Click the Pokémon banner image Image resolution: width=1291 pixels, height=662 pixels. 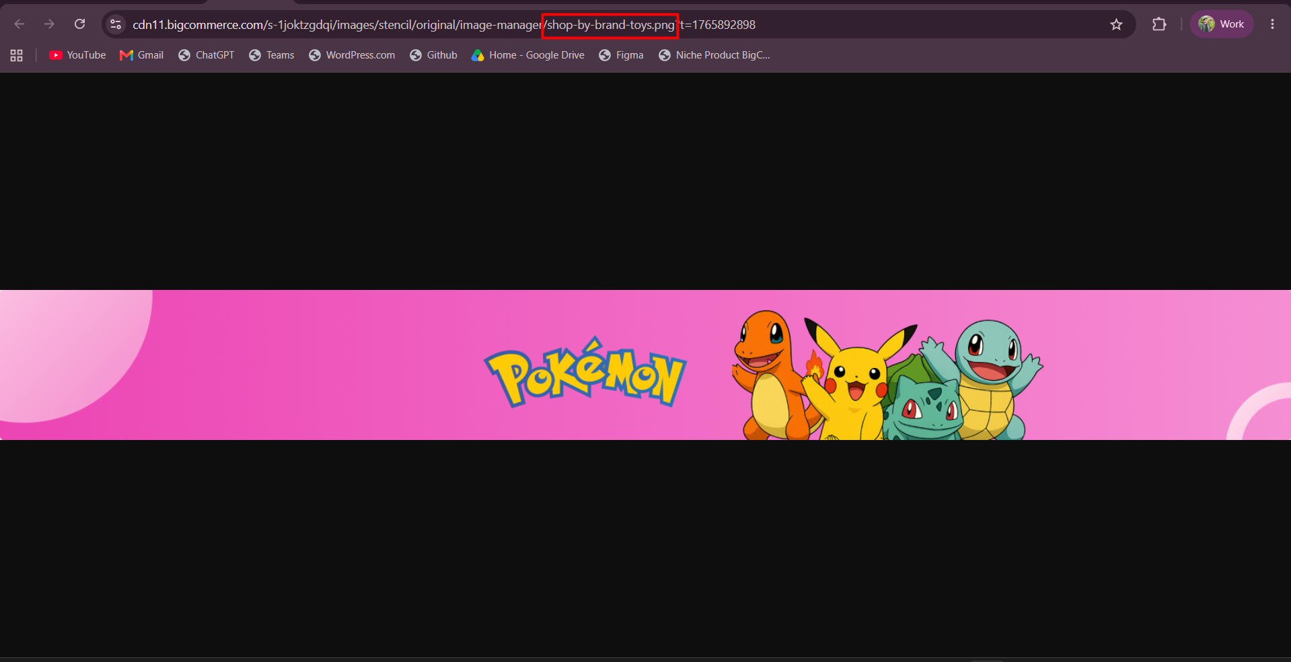[645, 365]
